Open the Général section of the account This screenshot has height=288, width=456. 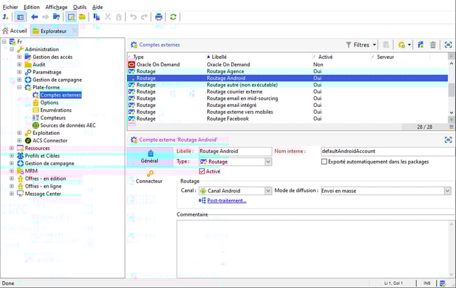(150, 157)
